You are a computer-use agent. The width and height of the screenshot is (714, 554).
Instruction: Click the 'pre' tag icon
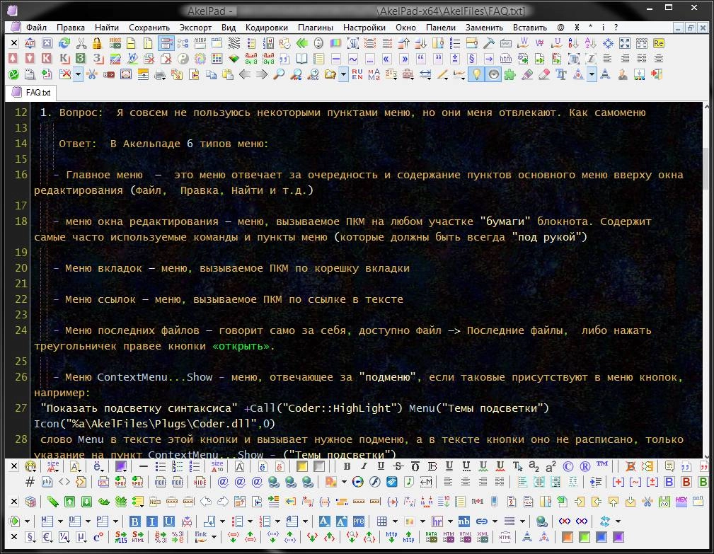click(358, 521)
